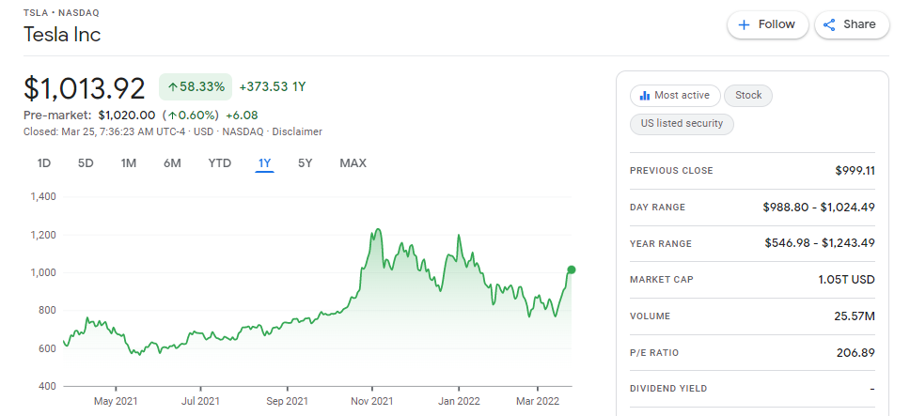Click the Volume value 25.57M
This screenshot has height=416, width=910.
[856, 316]
